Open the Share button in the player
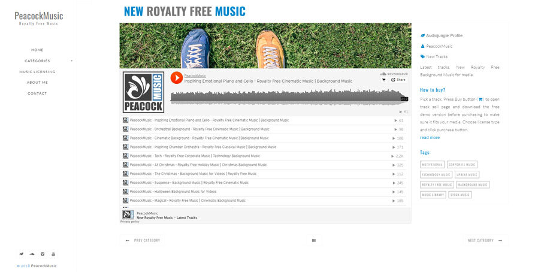Image resolution: width=550 pixels, height=272 pixels. 398,80
